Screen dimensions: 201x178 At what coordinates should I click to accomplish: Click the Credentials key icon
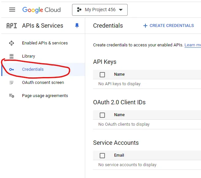[x=12, y=69]
